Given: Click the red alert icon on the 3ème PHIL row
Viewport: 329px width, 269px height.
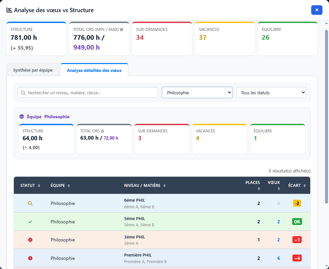Looking at the screenshot, I should 30,240.
